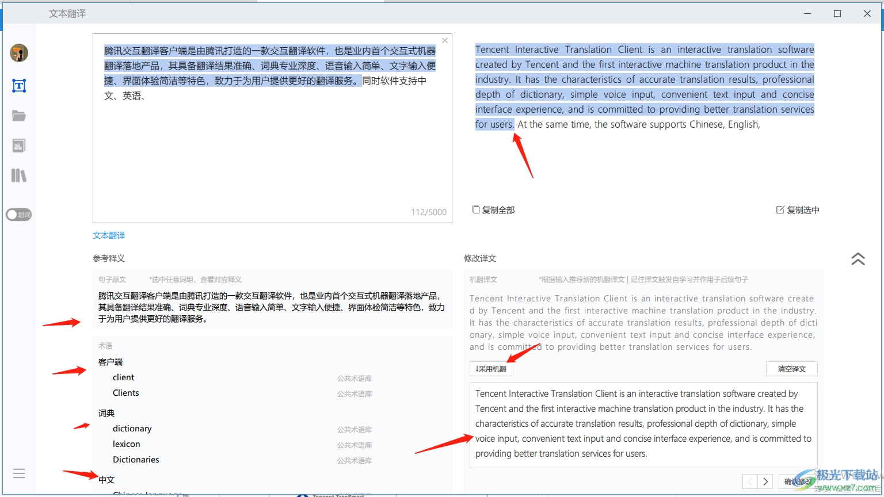Click the 中文 term heading
Viewport: 884px width, 497px height.
pyautogui.click(x=106, y=480)
